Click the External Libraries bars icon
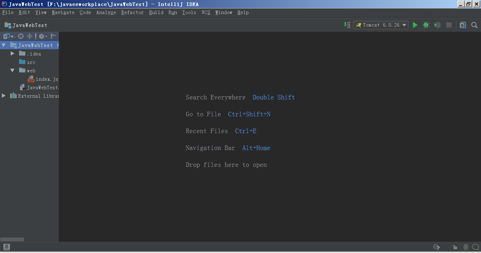The height and width of the screenshot is (253, 481). (13, 96)
